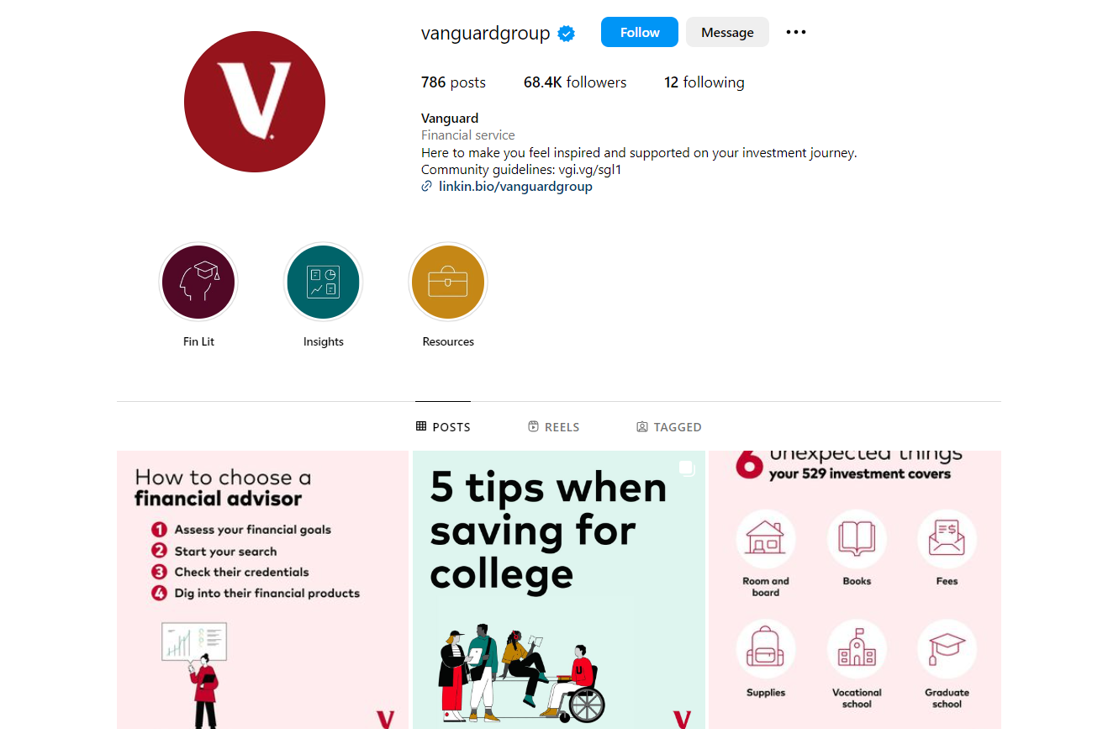The image size is (1108, 729).
Task: Open the financial advisor post
Action: [x=262, y=589]
